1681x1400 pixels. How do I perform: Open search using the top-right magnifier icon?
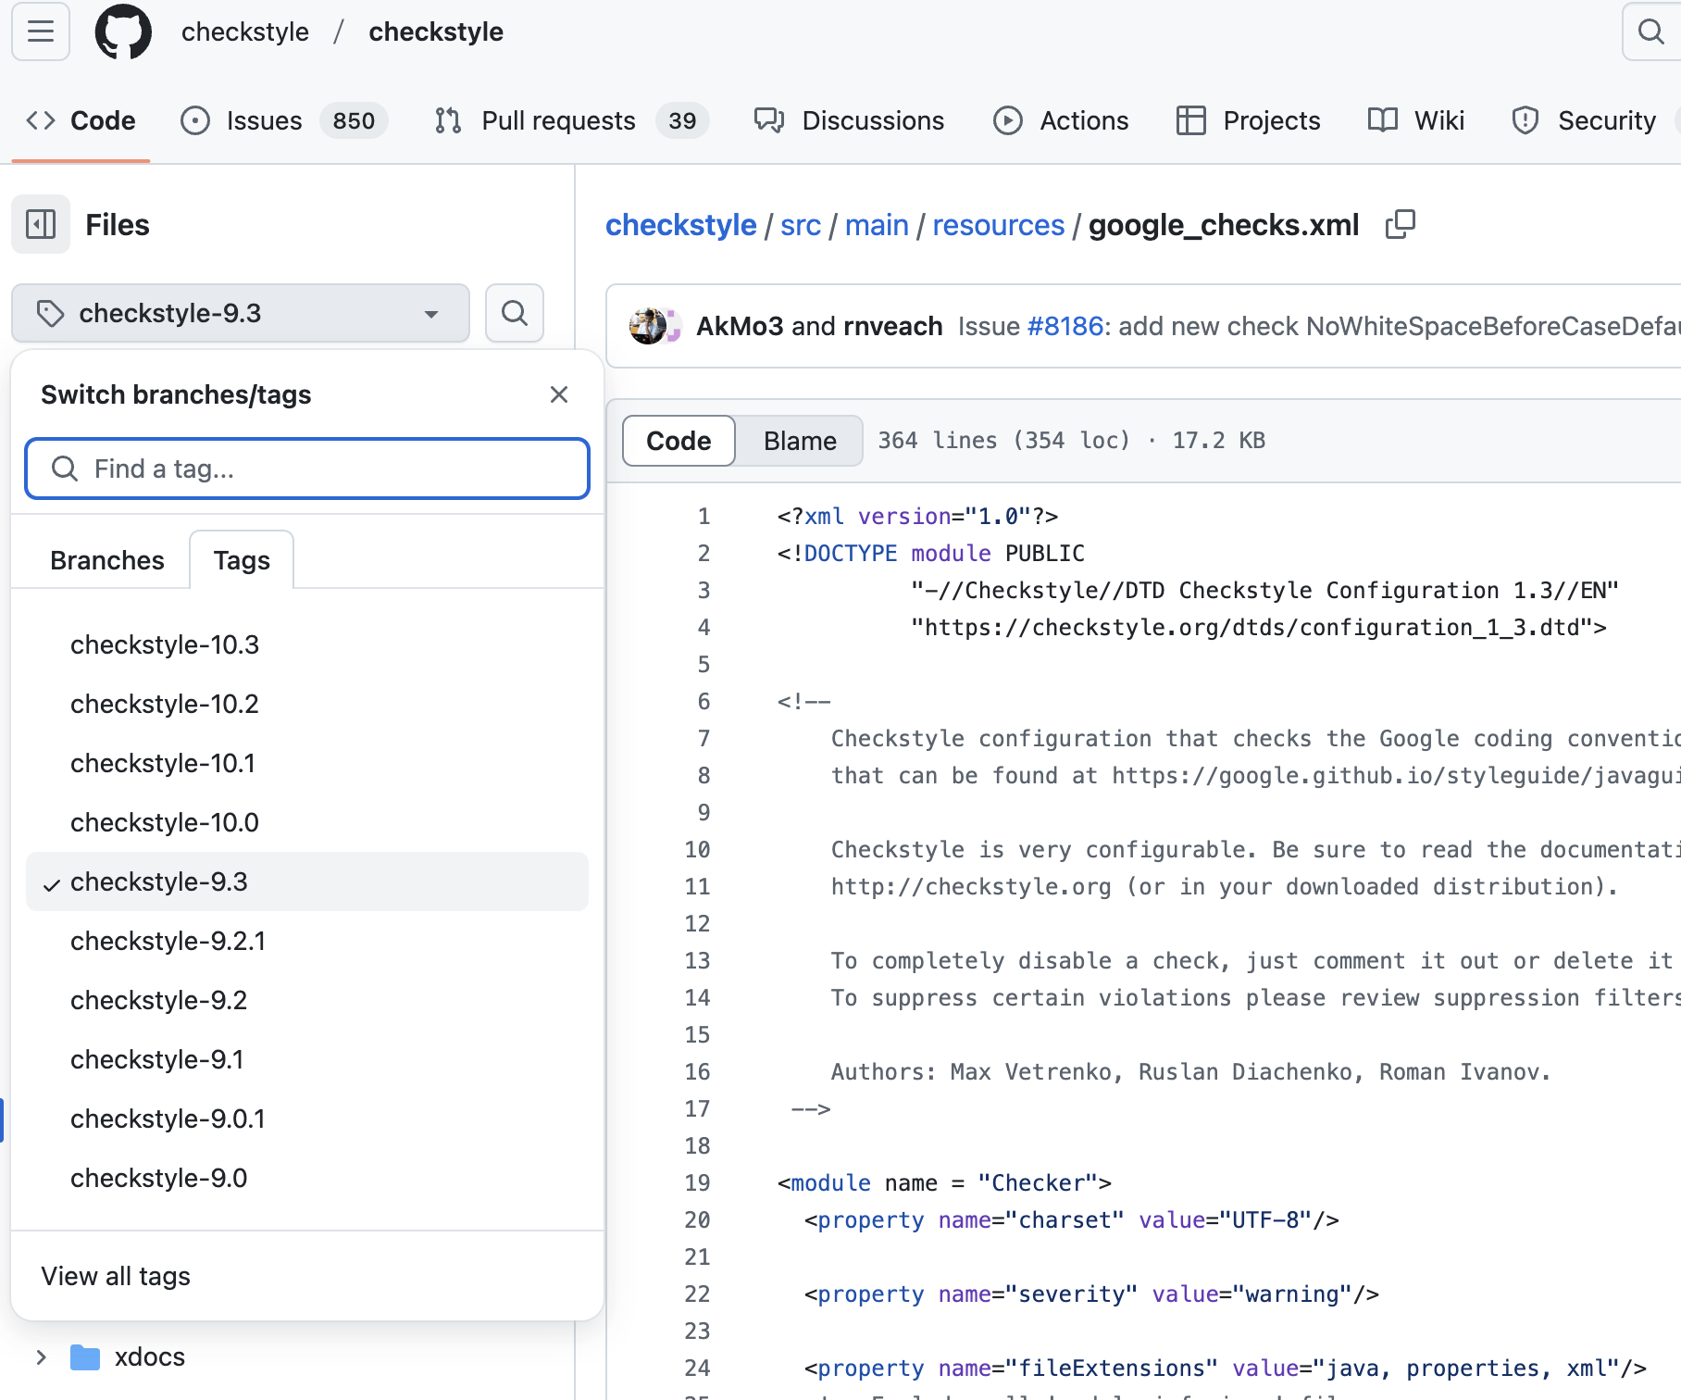click(1650, 31)
